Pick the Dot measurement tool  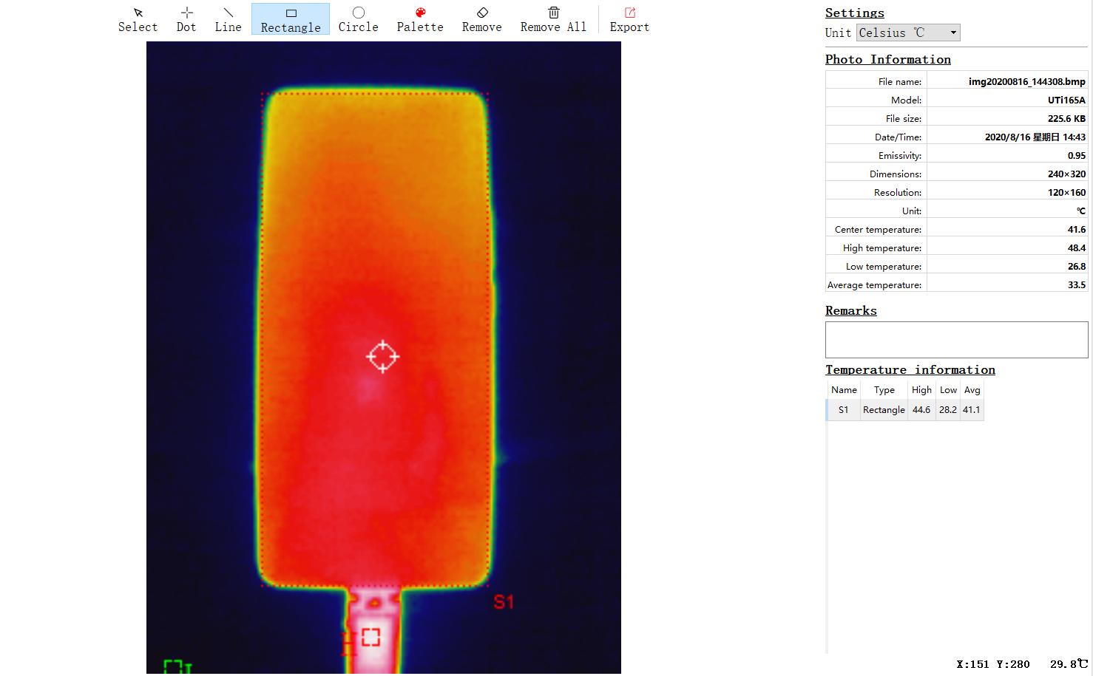click(x=186, y=19)
